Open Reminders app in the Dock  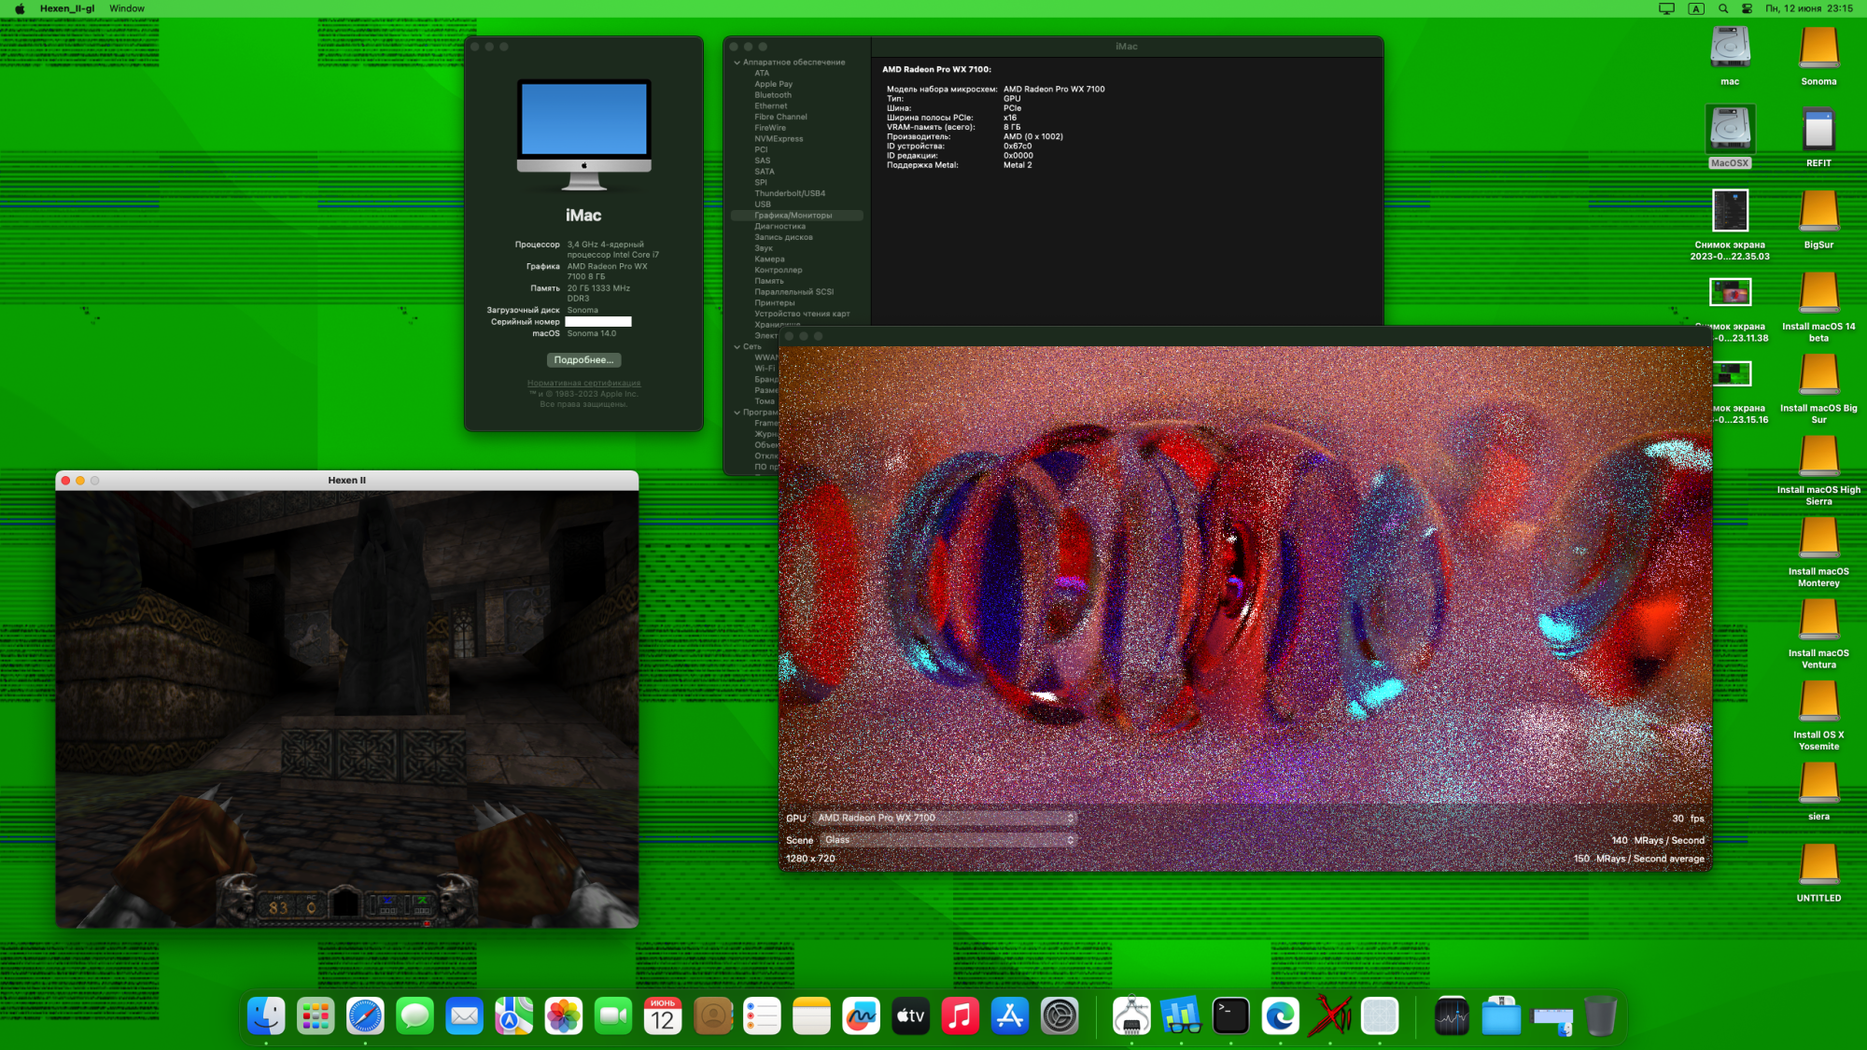[762, 1016]
